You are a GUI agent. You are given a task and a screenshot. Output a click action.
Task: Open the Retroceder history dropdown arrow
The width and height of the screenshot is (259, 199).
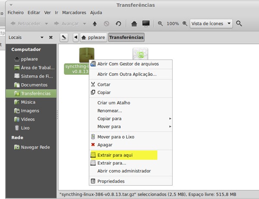tap(47, 24)
